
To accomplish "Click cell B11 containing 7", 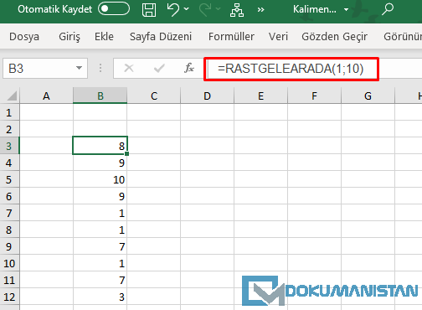I will [100, 280].
